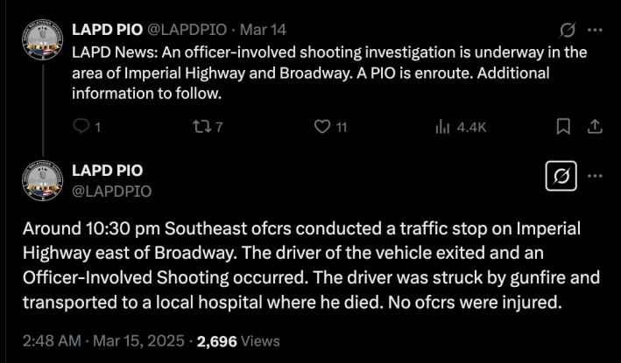621x363 pixels.
Task: Reply to the officer-involved shooting investigation tweet
Action: coord(81,128)
